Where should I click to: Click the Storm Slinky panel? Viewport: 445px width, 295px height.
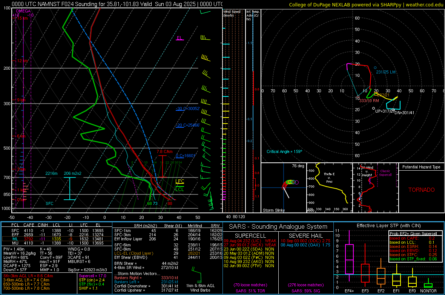coord(284,188)
